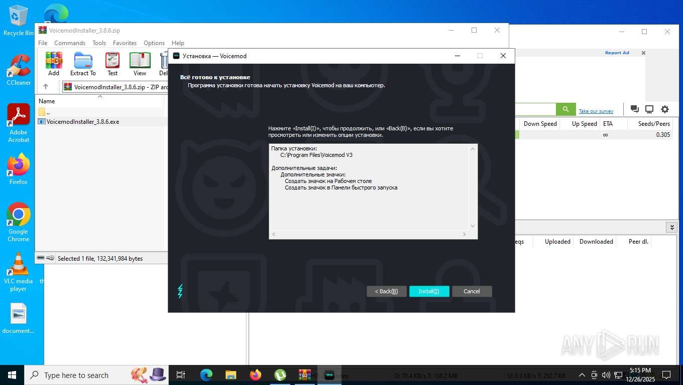Switch to uTorrent on the taskbar
683x385 pixels.
click(x=280, y=375)
